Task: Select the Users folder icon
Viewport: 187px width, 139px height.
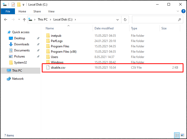Action: click(48, 57)
